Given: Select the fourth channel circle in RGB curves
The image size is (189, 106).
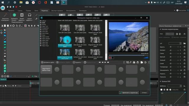Looking at the screenshot, I should pyautogui.click(x=170, y=90).
